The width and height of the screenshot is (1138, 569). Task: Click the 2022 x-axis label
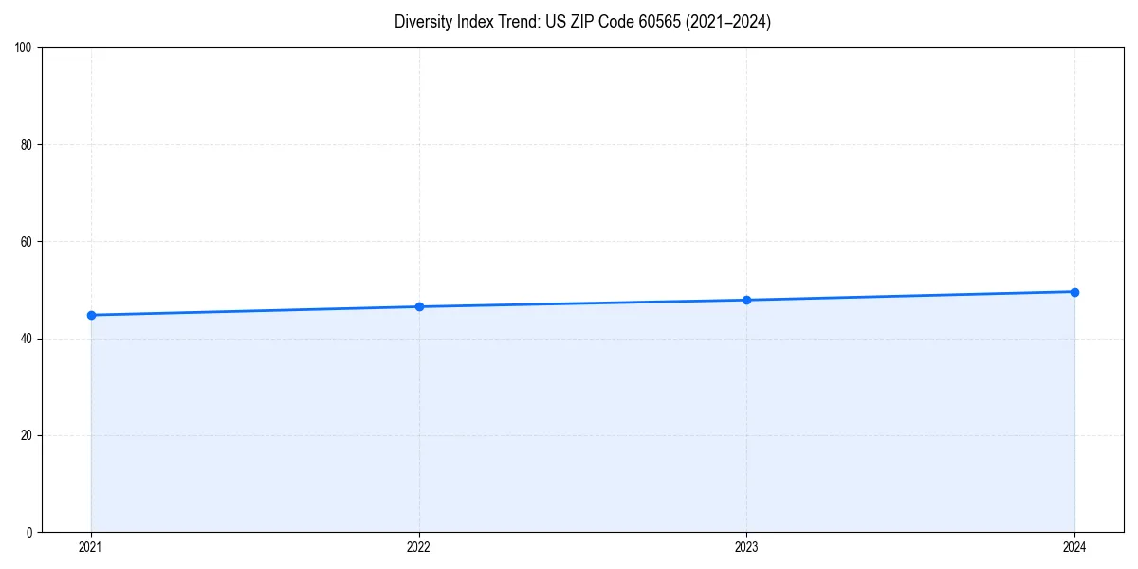tap(419, 546)
